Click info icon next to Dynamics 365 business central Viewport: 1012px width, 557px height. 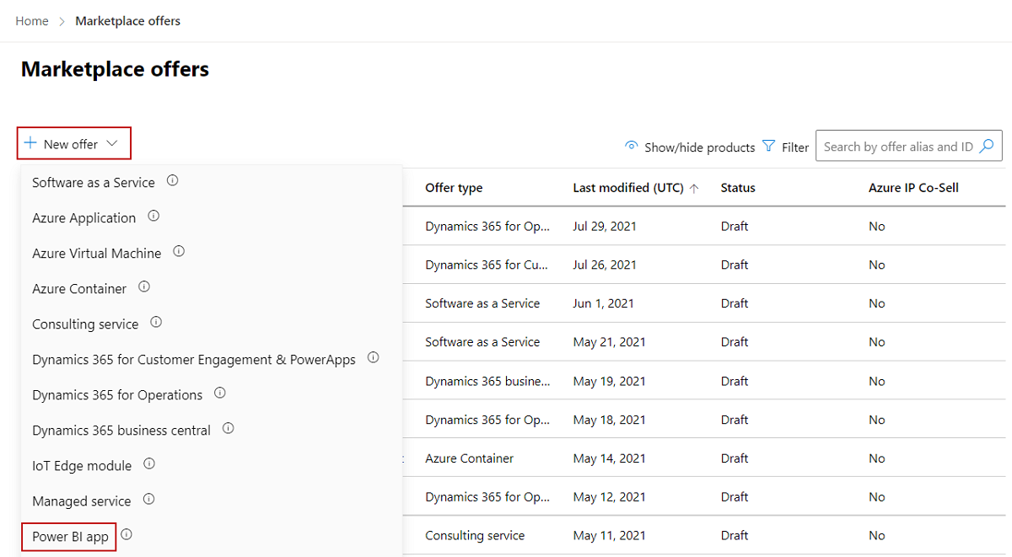tap(228, 428)
